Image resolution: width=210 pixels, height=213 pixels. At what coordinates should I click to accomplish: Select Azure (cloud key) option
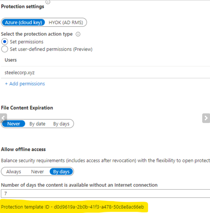(x=23, y=22)
